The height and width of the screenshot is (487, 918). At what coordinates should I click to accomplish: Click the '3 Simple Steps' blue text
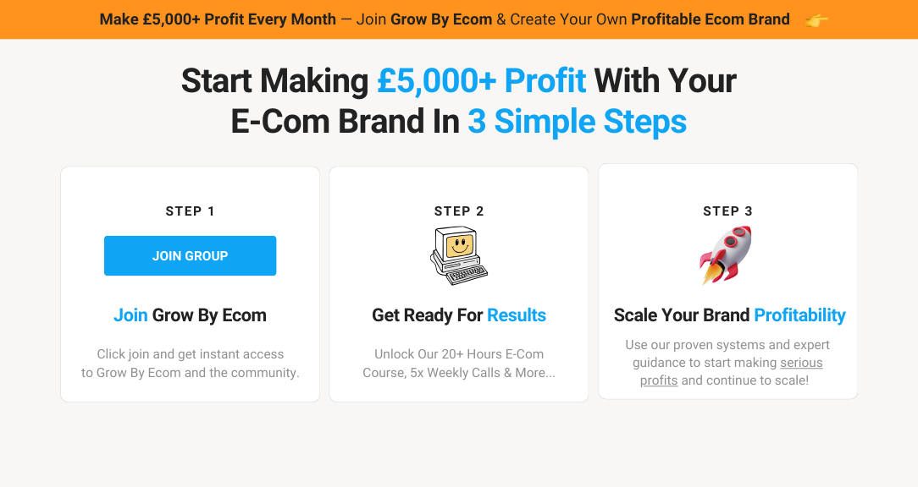(577, 122)
